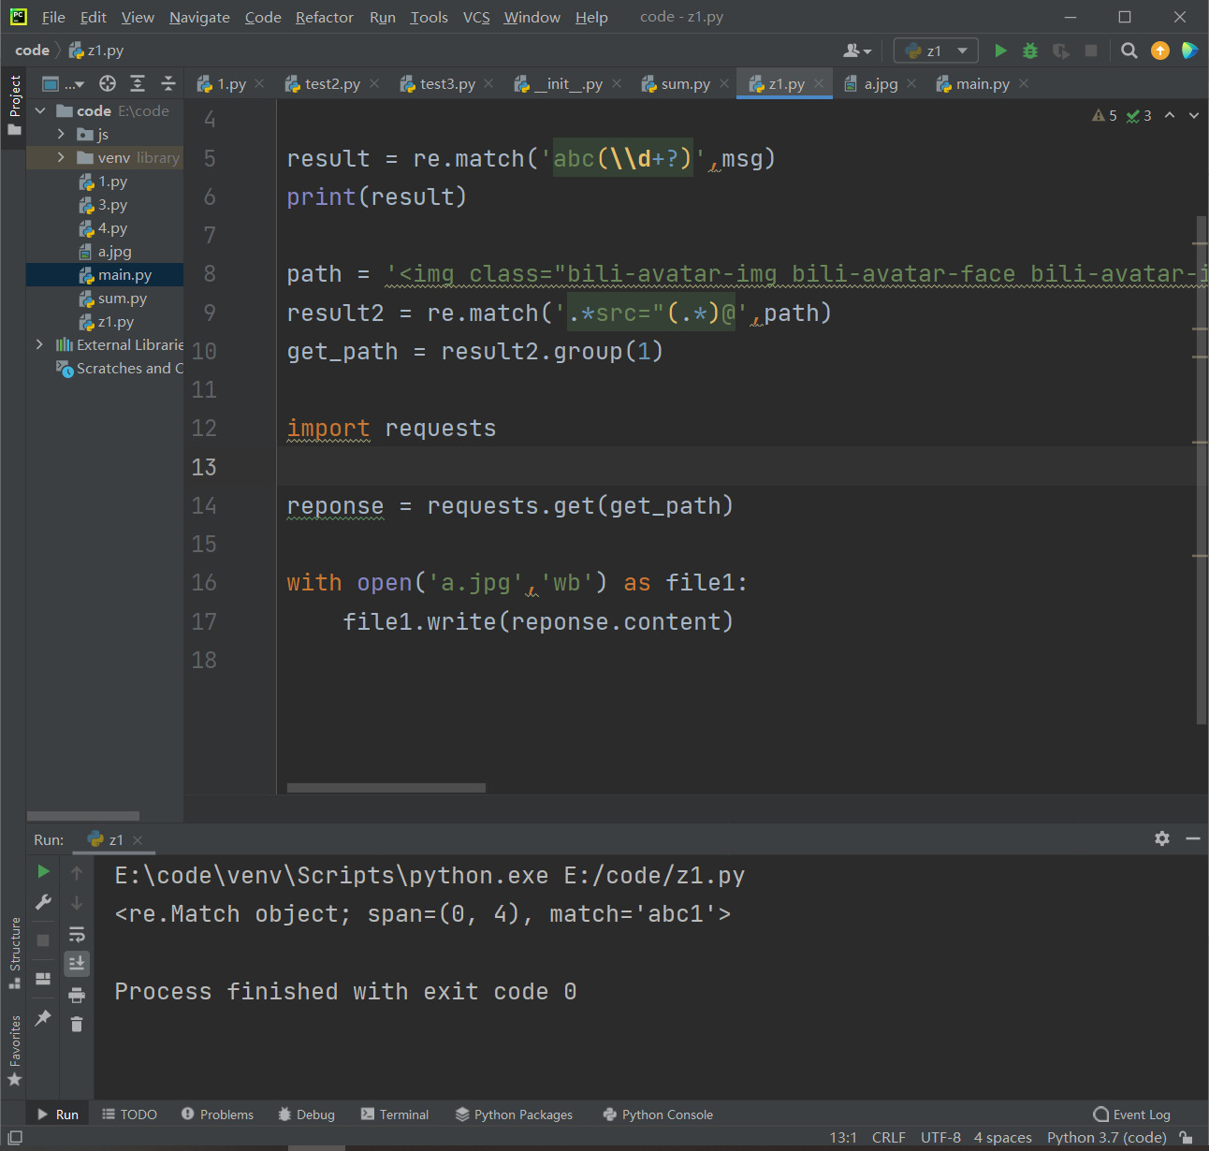Open the Problems tool window
1209x1151 pixels.
[217, 1115]
